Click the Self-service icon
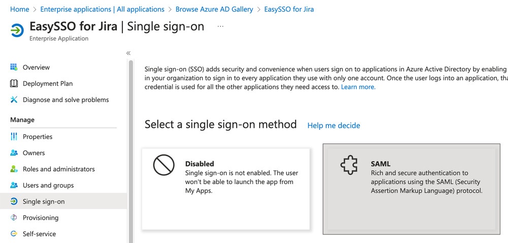 (14, 234)
